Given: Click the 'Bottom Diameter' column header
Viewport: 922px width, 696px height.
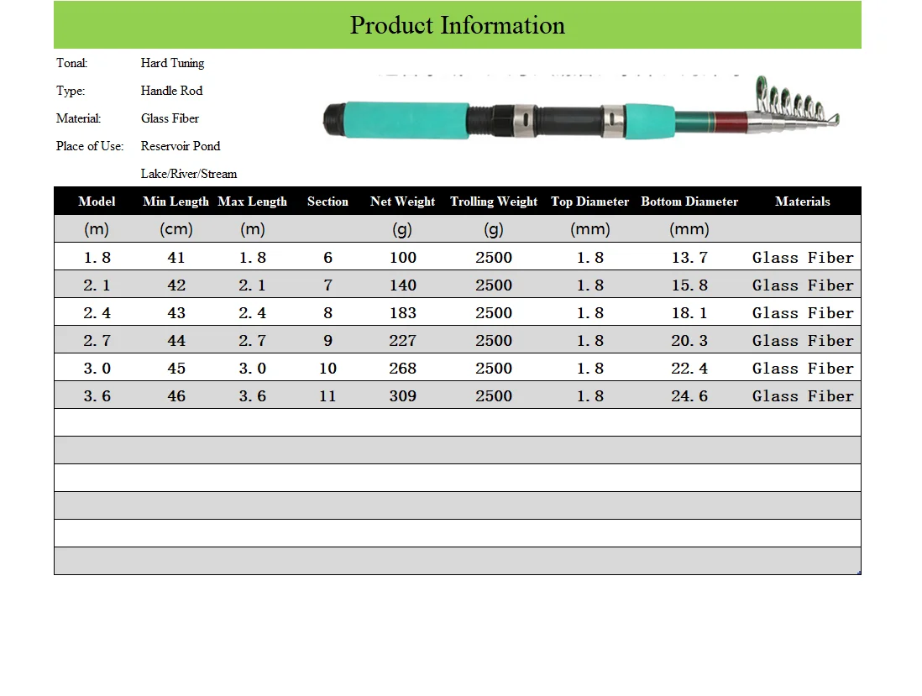Looking at the screenshot, I should (x=689, y=201).
